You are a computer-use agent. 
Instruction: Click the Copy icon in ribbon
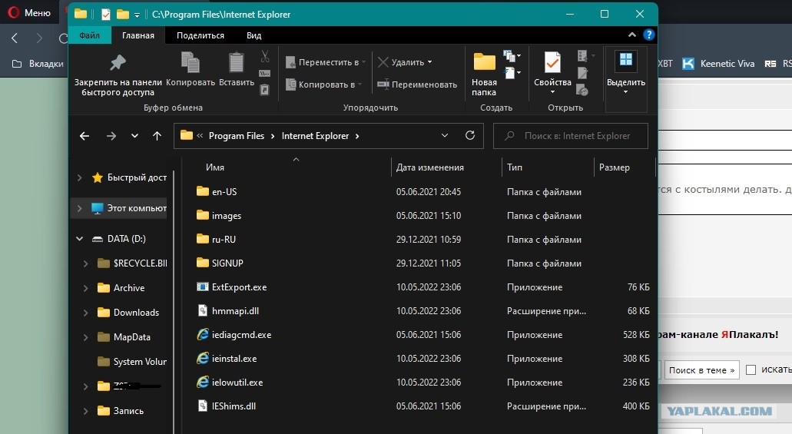pyautogui.click(x=191, y=63)
